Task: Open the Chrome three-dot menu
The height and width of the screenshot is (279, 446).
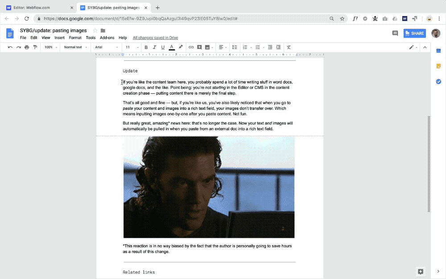Action: click(x=439, y=18)
